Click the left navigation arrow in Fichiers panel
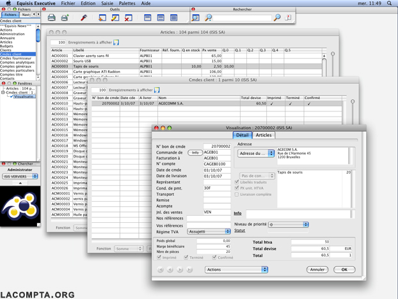398x299 pixels. point(34,15)
